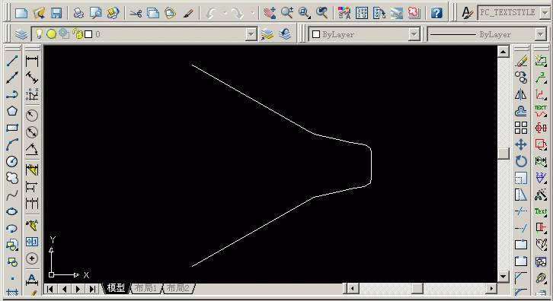
Task: Toggle layer 0 freeze in viewport icon
Action: tap(64, 33)
